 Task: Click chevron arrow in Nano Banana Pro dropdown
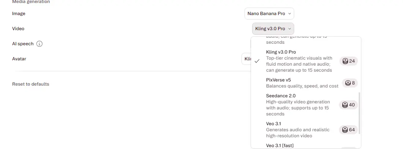pos(290,14)
